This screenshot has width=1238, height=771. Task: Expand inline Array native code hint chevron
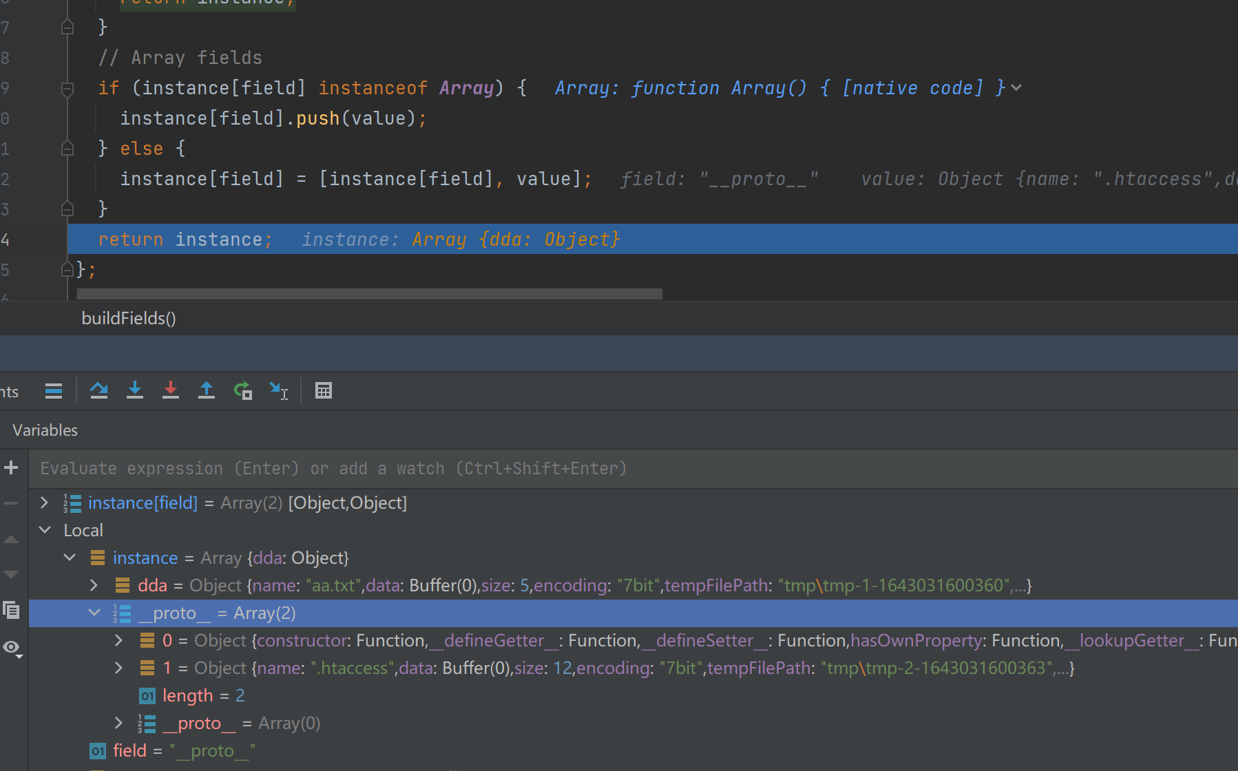point(1016,88)
